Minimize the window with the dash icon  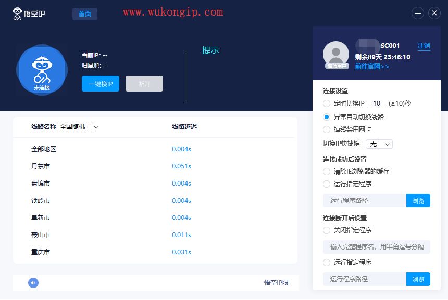pyautogui.click(x=418, y=13)
